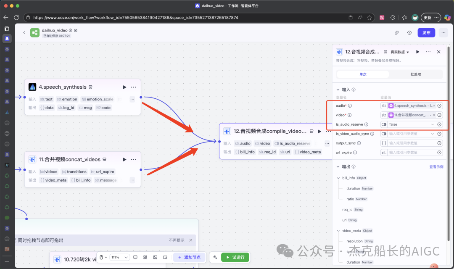This screenshot has height=269, width=454.
Task: Expand mouse mode chevron dropdown
Action: point(106,257)
